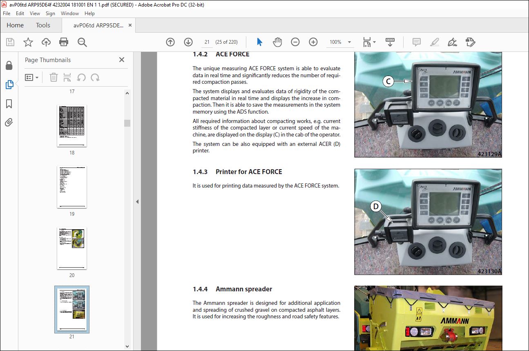This screenshot has width=529, height=351.
Task: Open the fit page display options
Action: (x=369, y=42)
